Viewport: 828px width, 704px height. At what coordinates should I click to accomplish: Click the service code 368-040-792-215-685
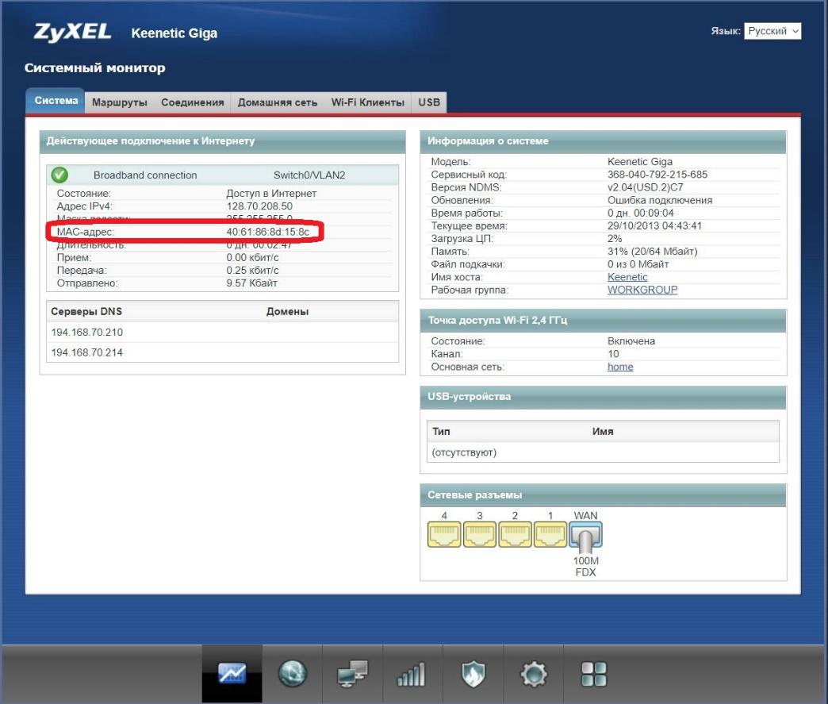[x=657, y=175]
